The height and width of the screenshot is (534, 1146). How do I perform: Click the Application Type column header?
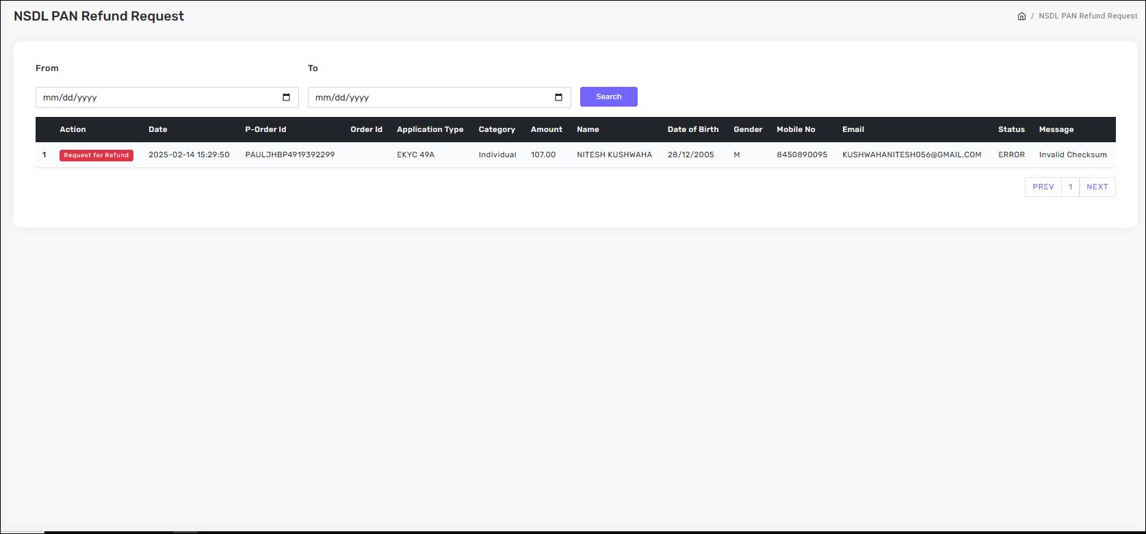click(x=430, y=129)
